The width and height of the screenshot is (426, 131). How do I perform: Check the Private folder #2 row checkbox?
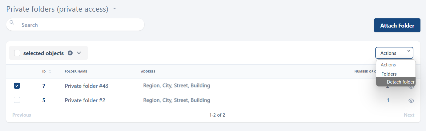click(x=17, y=100)
